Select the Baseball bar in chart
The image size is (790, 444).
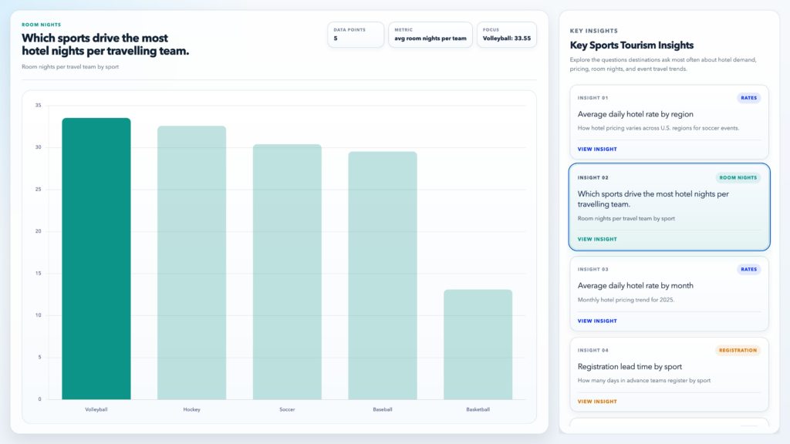click(x=383, y=275)
